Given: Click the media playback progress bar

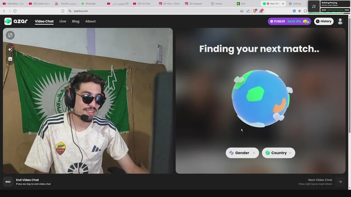Looking at the screenshot, I should [335, 10].
